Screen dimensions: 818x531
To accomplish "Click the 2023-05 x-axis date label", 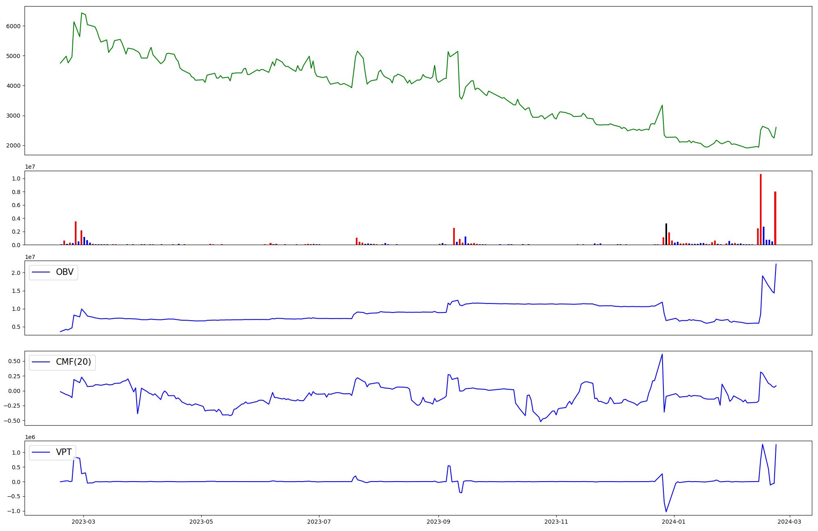I will tap(201, 522).
